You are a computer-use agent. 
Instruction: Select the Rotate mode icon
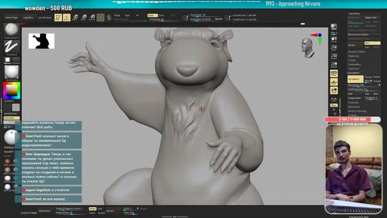pos(92,18)
